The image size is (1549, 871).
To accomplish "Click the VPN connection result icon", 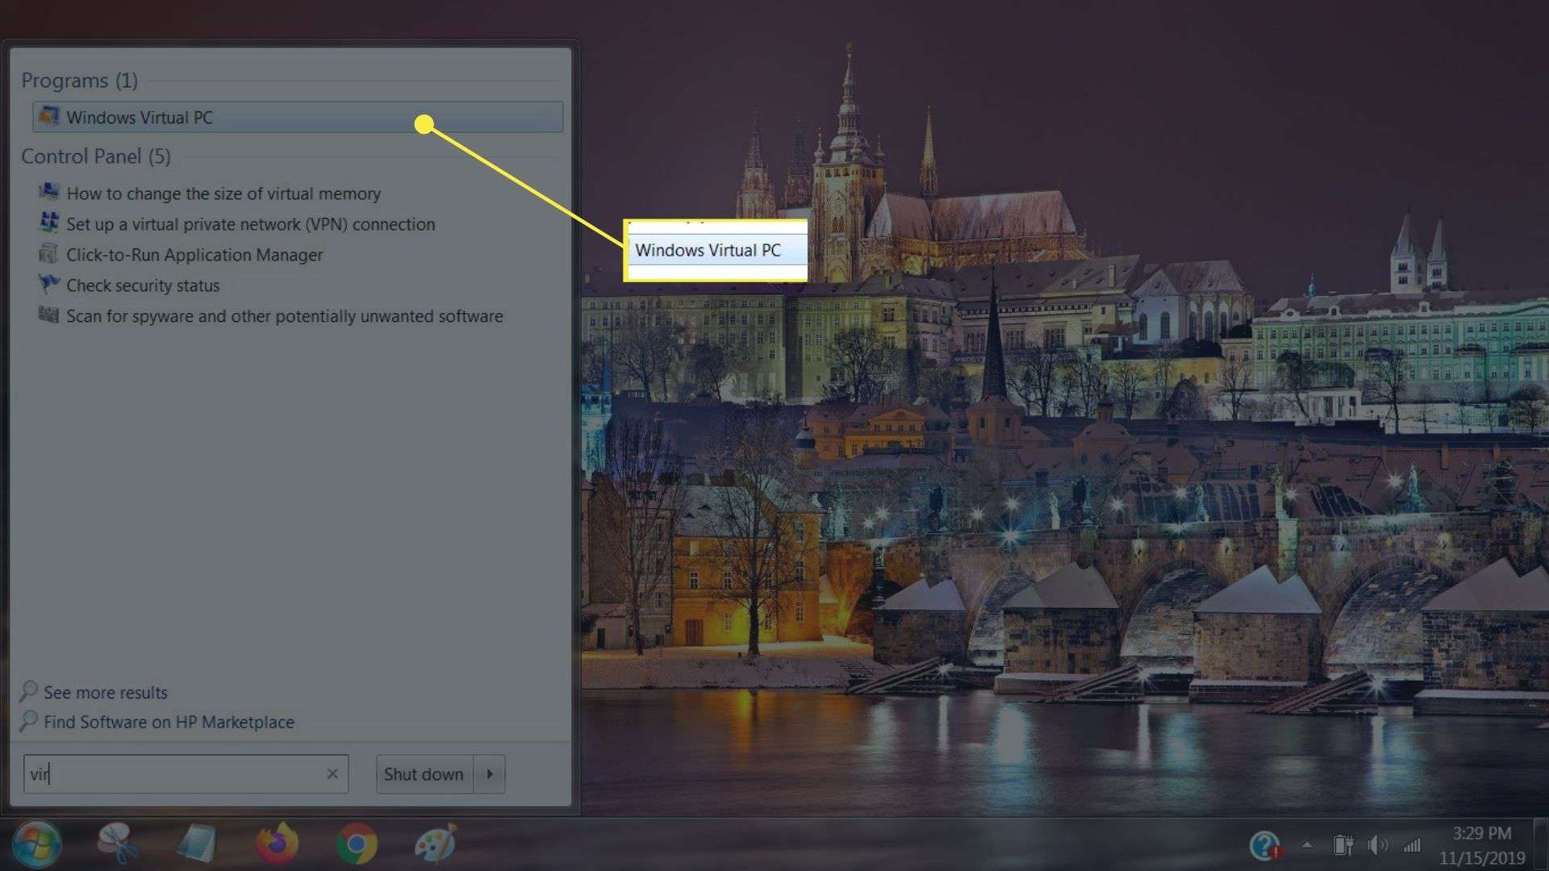I will click(49, 223).
